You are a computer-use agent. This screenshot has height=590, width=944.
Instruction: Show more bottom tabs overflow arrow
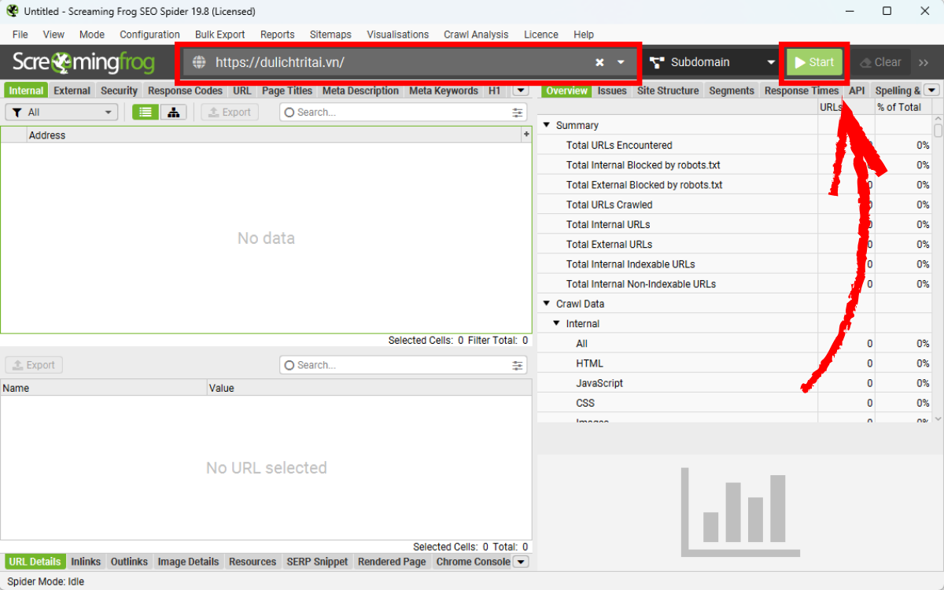click(x=521, y=562)
